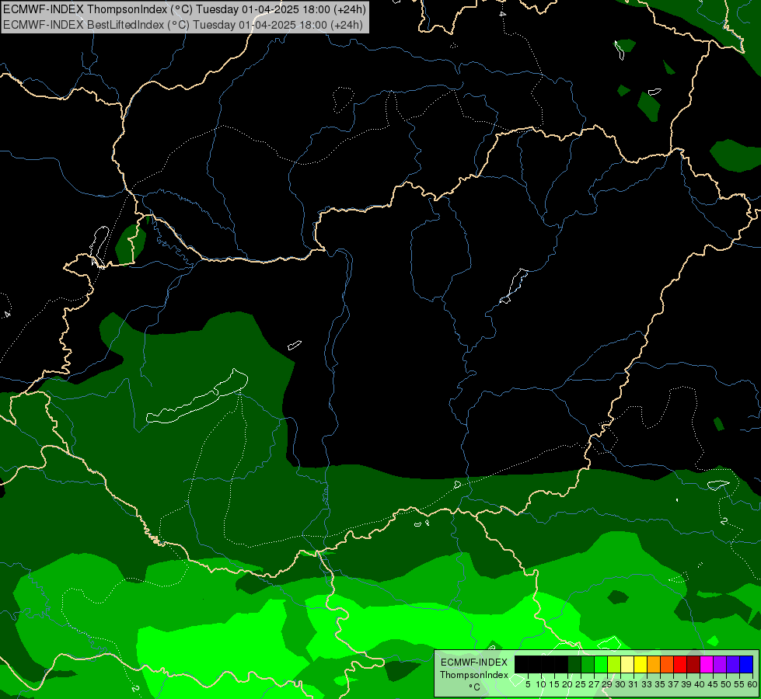Click the legend scale value 10
The height and width of the screenshot is (699, 761).
point(541,684)
